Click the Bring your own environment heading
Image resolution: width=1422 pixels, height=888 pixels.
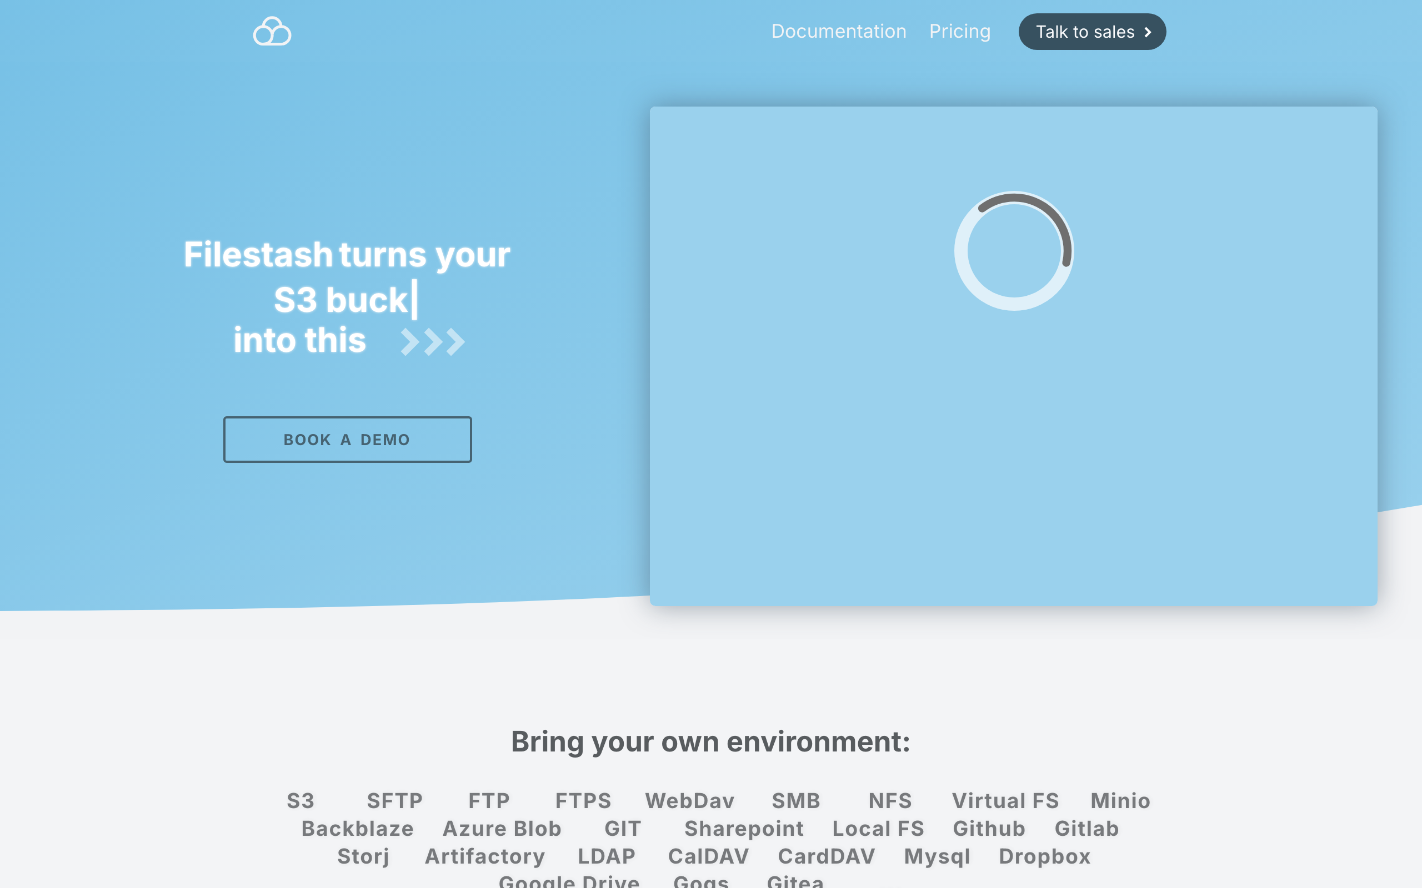710,741
